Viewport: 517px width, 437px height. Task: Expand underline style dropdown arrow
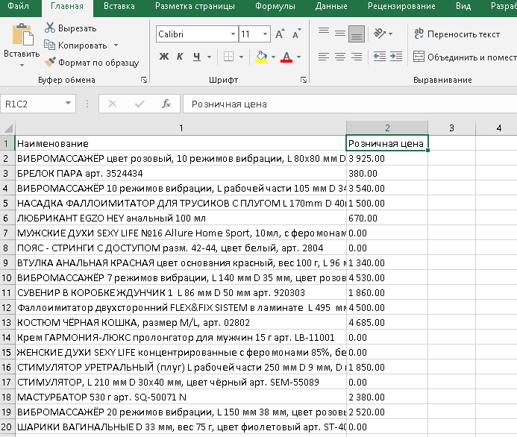(210, 57)
